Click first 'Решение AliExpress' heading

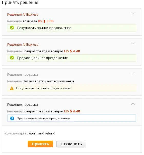click(23, 15)
